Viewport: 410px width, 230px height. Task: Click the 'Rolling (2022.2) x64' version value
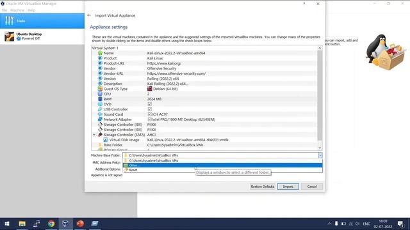(163, 79)
